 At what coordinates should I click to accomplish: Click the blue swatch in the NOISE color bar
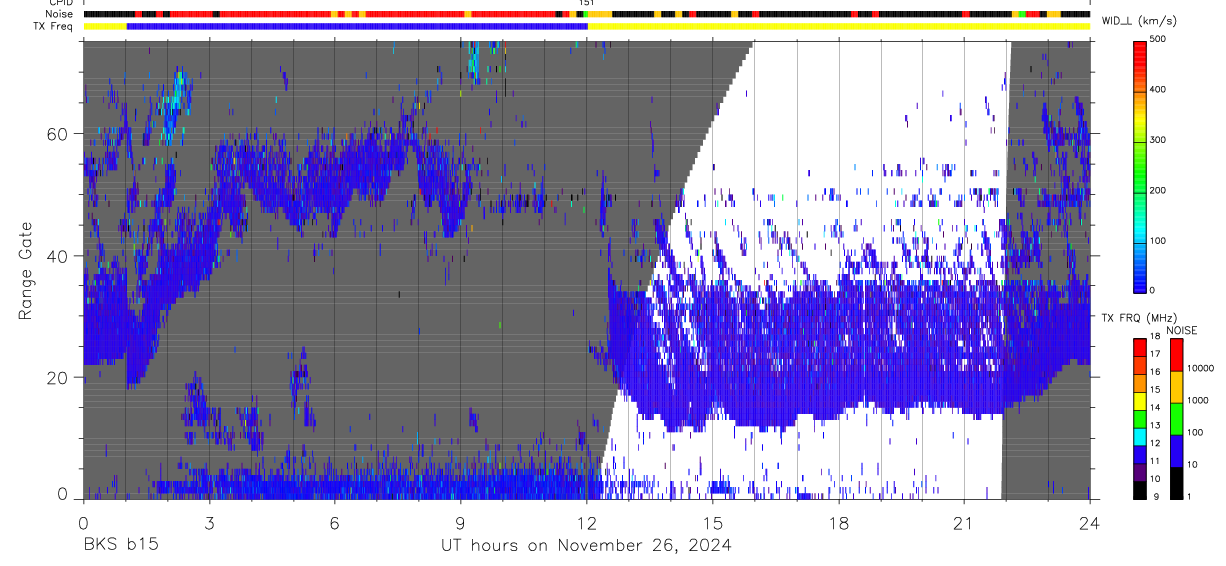click(1176, 451)
